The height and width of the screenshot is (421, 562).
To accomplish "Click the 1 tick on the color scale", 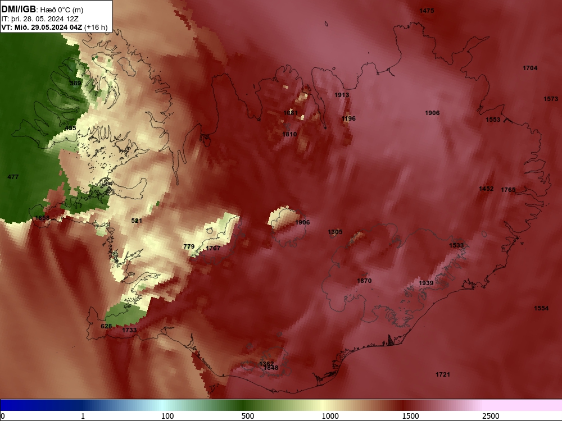I will pos(83,416).
